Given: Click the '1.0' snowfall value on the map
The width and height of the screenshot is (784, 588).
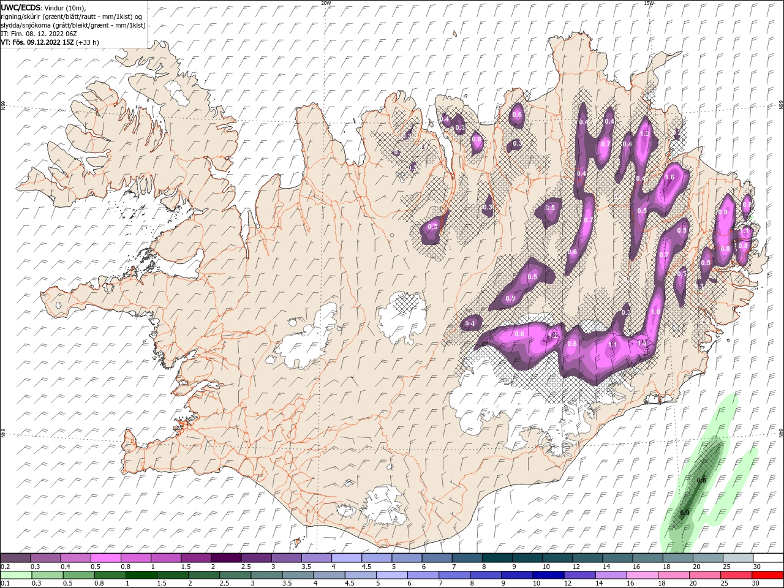Looking at the screenshot, I should pos(655,312).
